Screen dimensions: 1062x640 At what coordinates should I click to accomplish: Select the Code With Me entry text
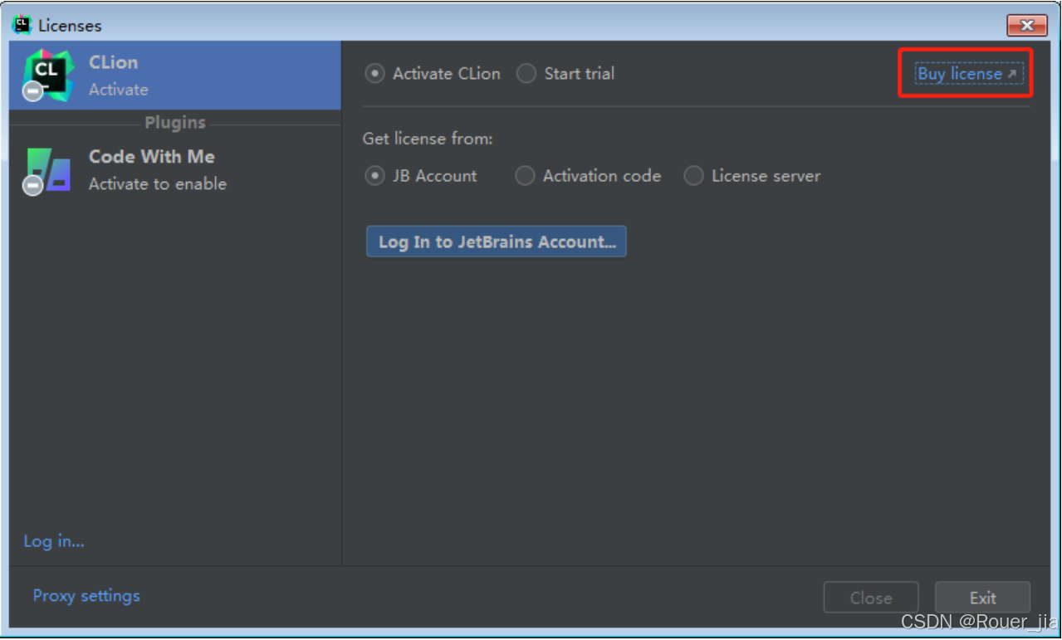coord(152,157)
